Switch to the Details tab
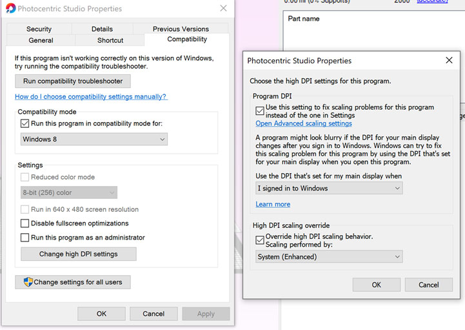The image size is (465, 330). click(102, 29)
